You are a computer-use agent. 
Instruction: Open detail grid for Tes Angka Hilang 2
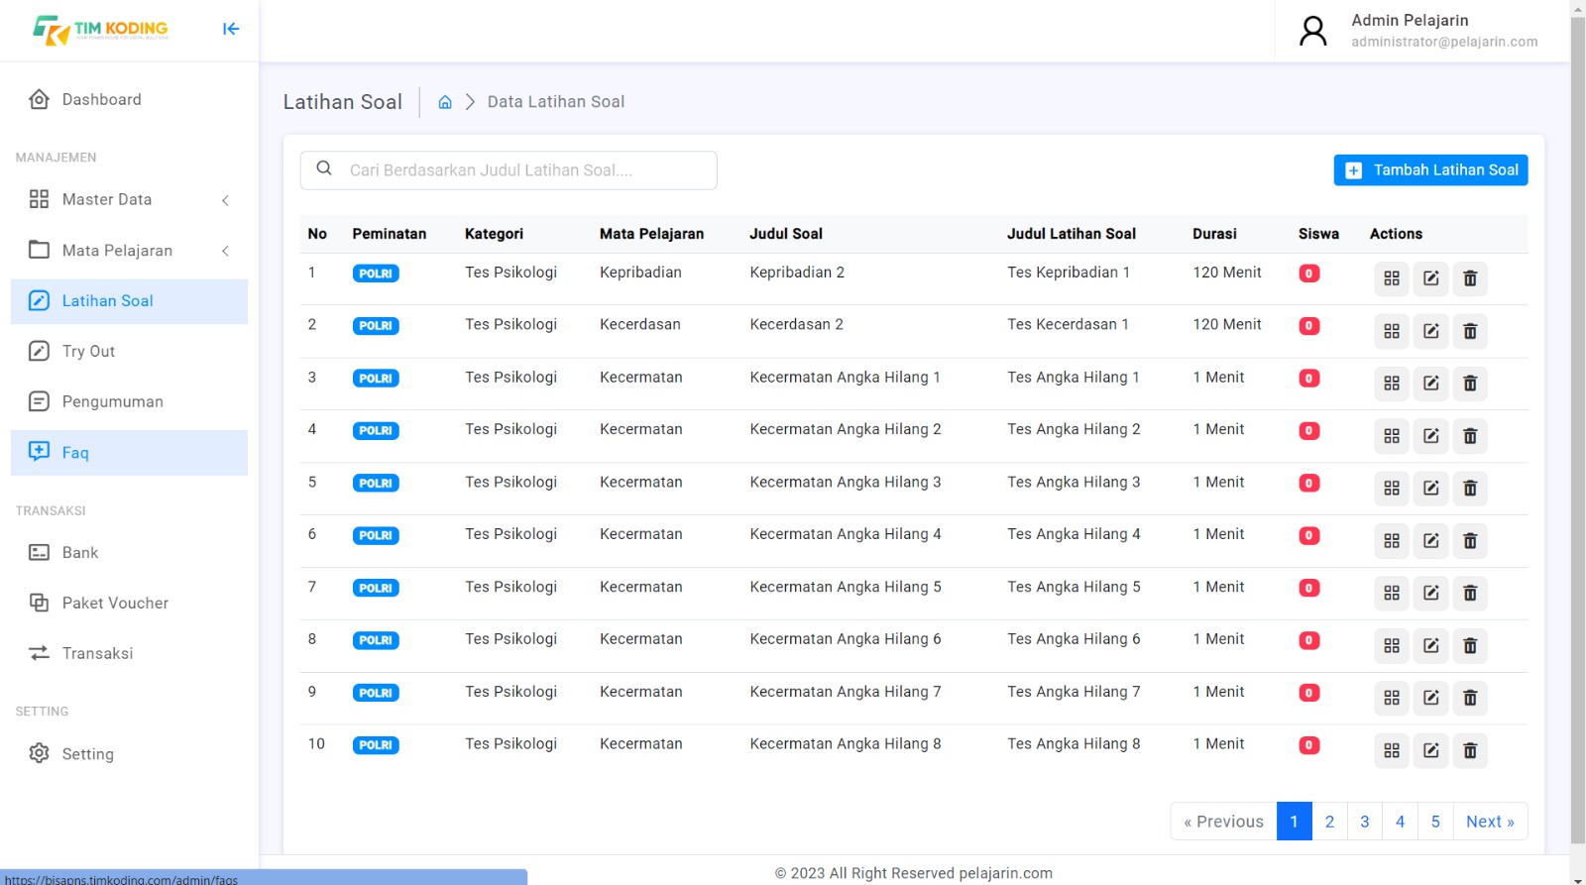(x=1392, y=436)
